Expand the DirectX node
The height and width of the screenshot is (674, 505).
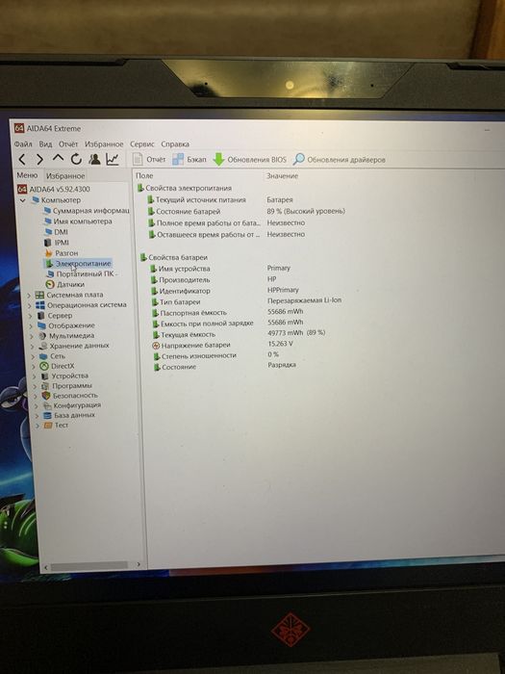35,367
